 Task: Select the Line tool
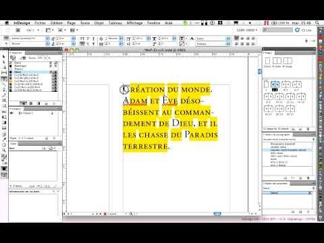click(4, 84)
